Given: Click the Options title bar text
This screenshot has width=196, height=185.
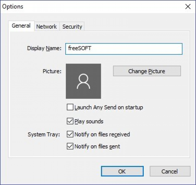Looking at the screenshot, I should (x=13, y=7).
